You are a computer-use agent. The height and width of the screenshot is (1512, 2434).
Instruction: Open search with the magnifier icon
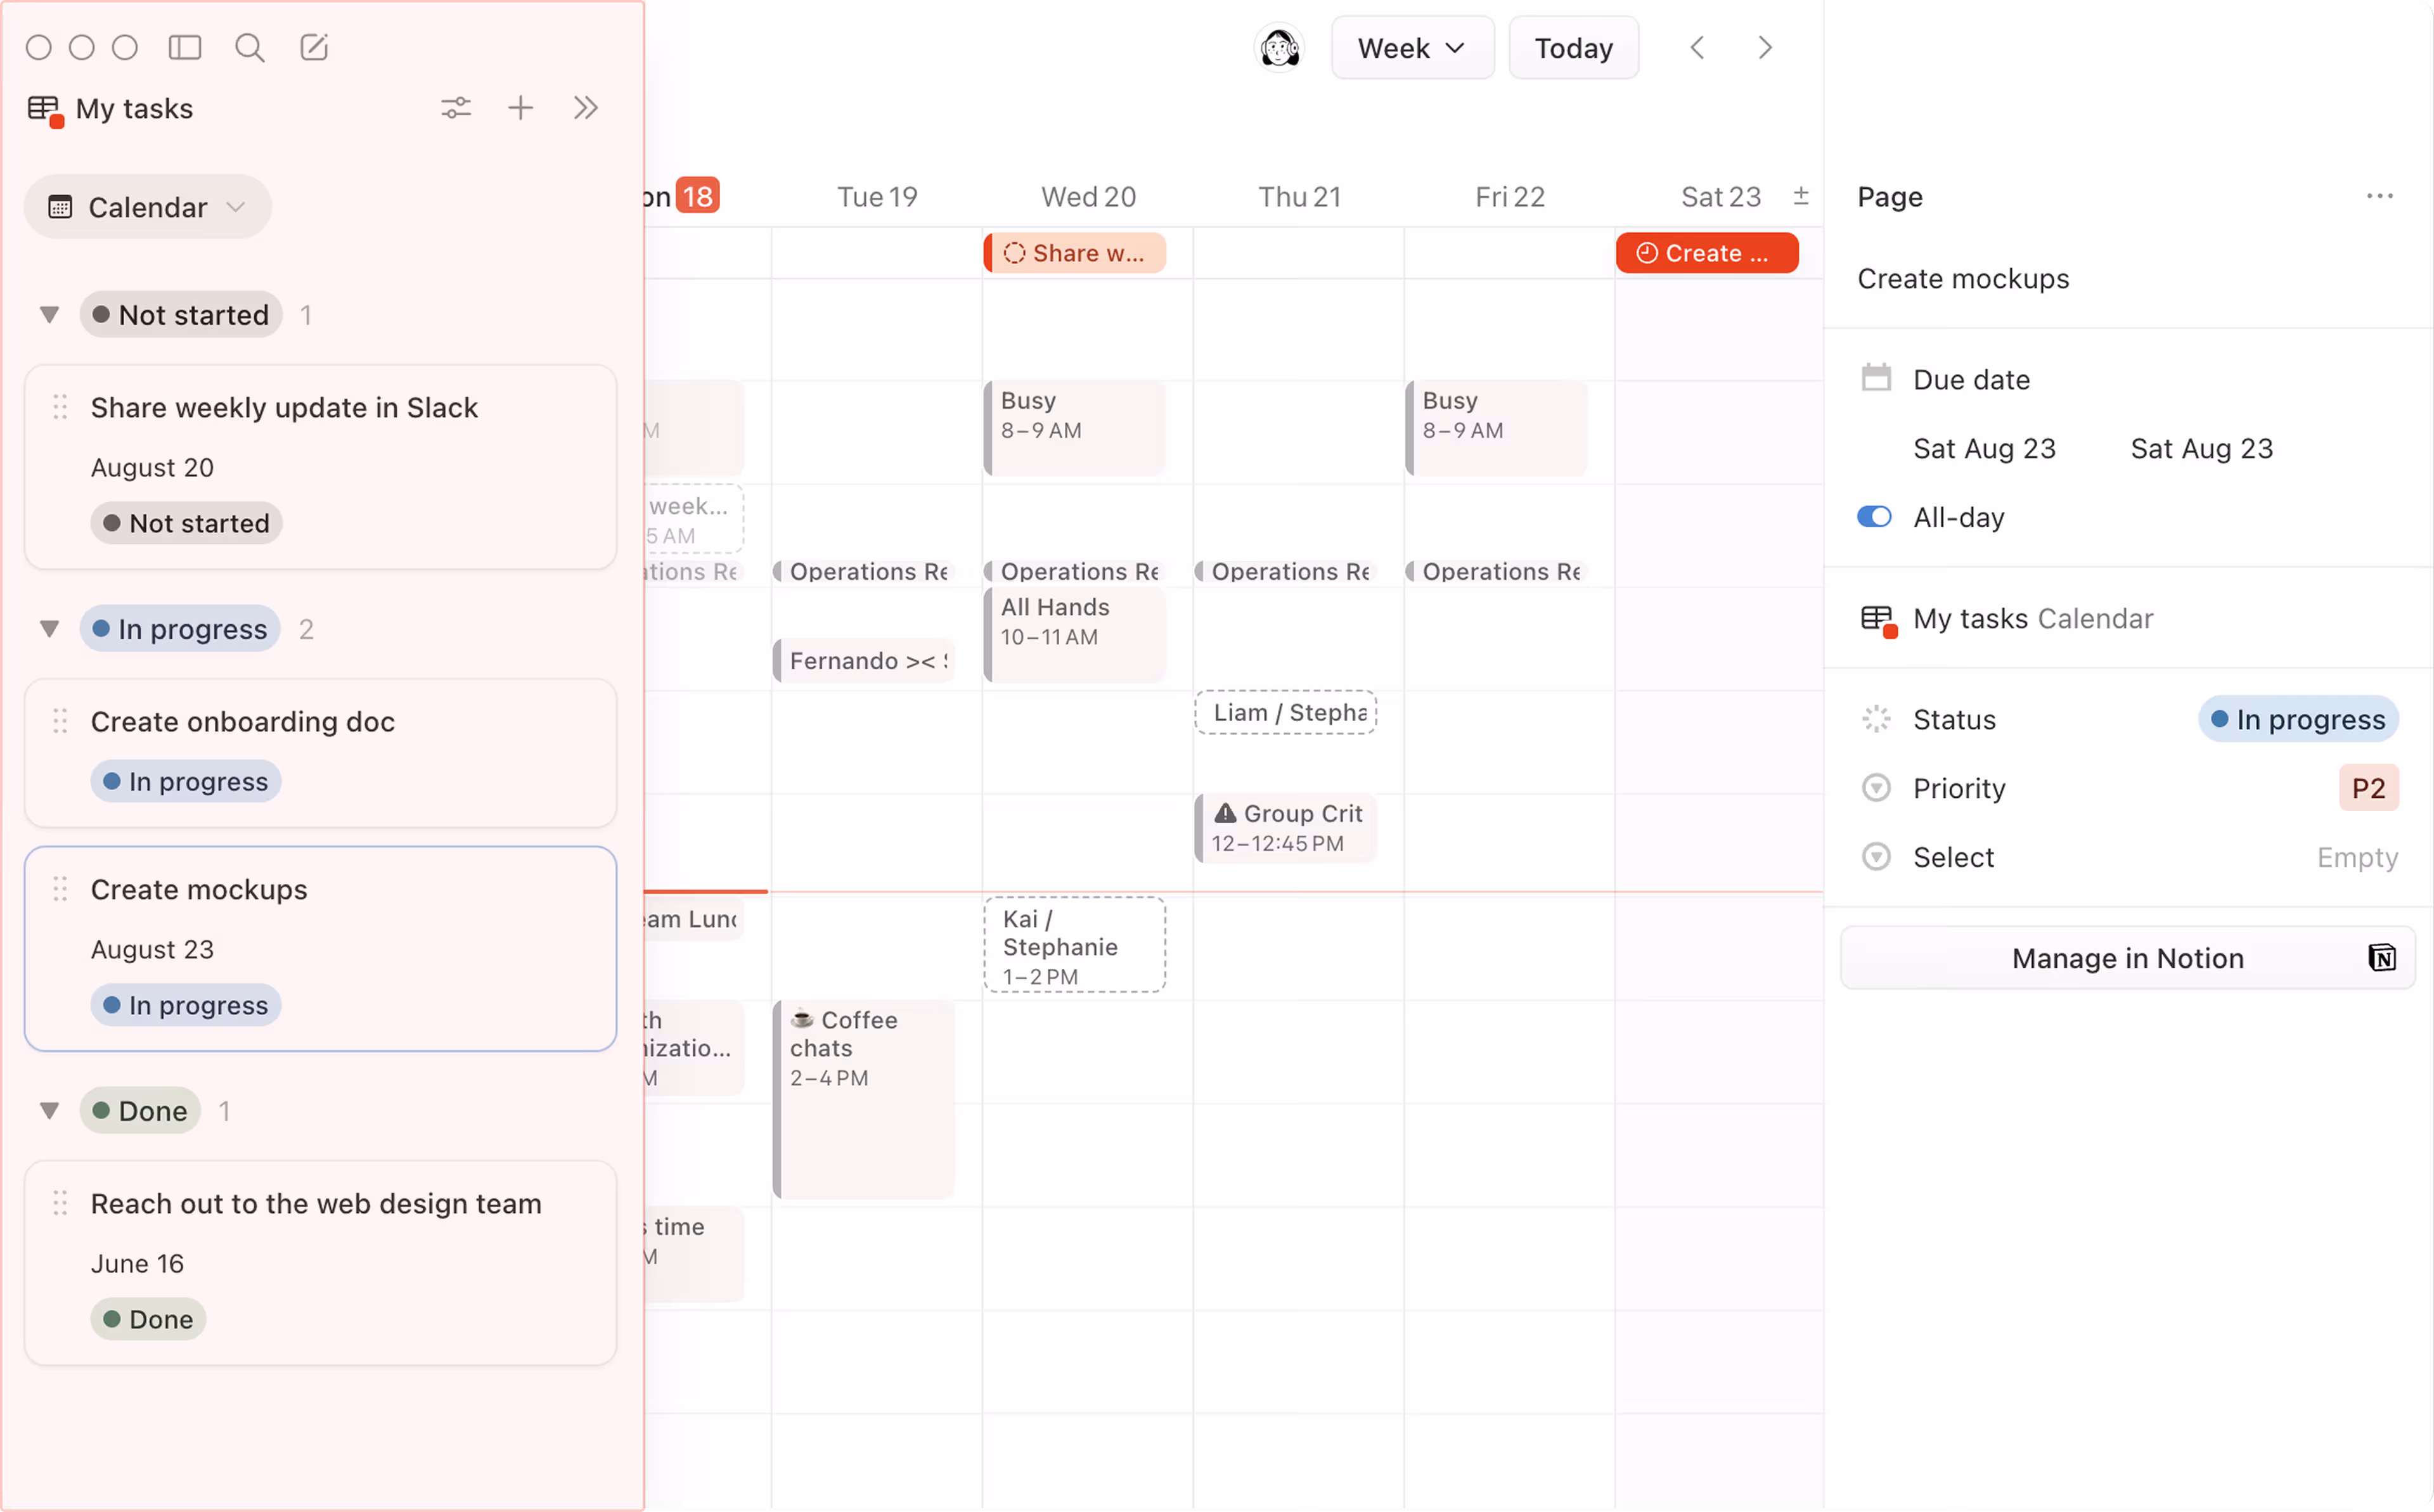[249, 47]
